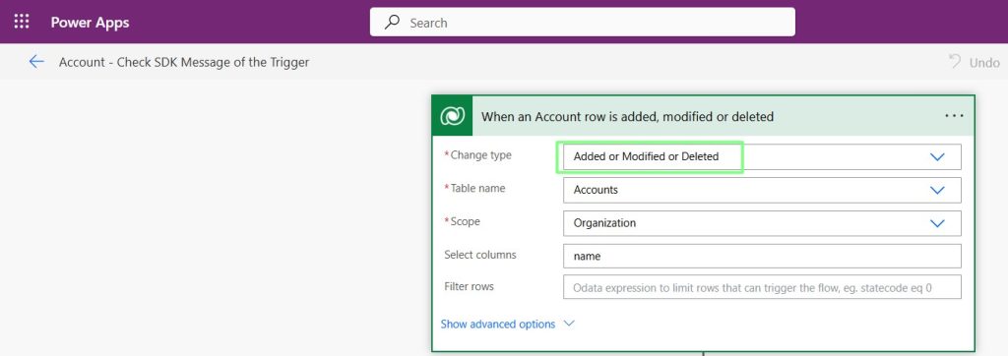Screen dimensions: 1008x356
Task: Click the Undo button label
Action: [x=984, y=62]
